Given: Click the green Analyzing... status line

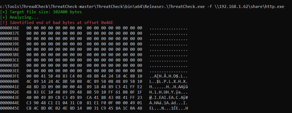Looking at the screenshot, I should click(x=19, y=17).
